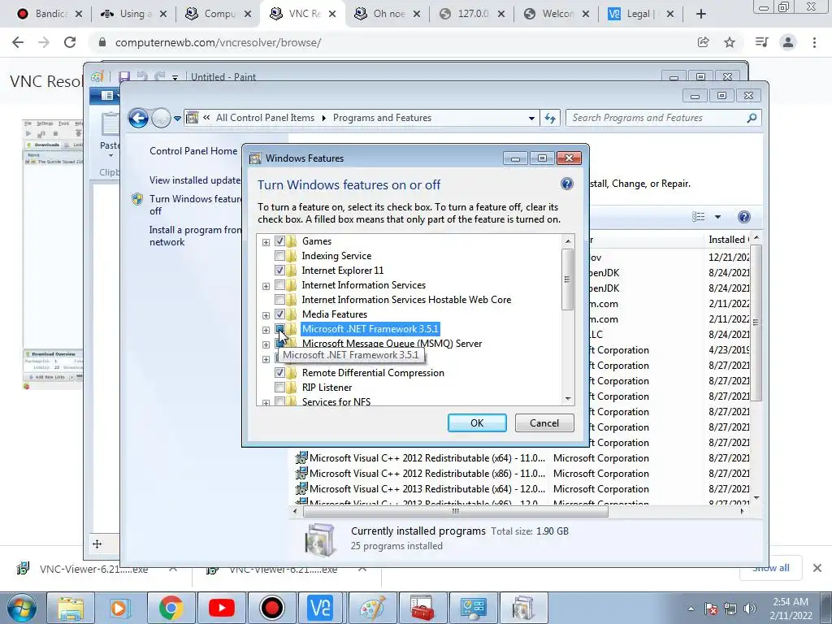Open the YouTube taskbar icon
The image size is (832, 624).
click(x=221, y=608)
